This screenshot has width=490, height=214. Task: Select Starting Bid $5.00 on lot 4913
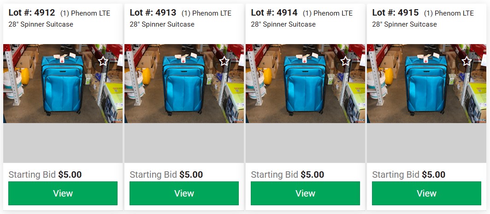(166, 175)
